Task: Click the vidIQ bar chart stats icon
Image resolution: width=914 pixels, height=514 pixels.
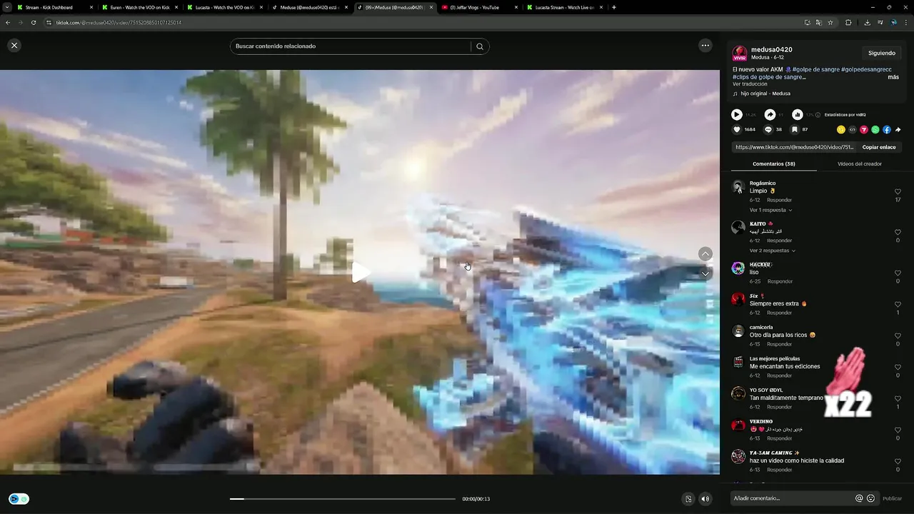Action: (x=798, y=114)
